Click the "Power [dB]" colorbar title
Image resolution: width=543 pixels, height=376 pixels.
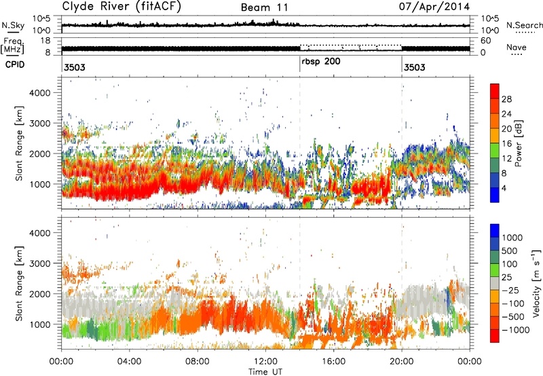tap(518, 143)
